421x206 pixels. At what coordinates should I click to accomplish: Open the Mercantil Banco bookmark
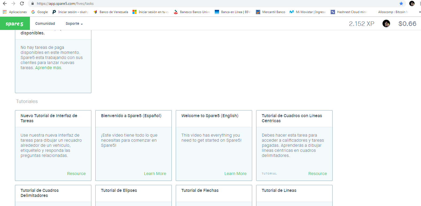coord(271,12)
